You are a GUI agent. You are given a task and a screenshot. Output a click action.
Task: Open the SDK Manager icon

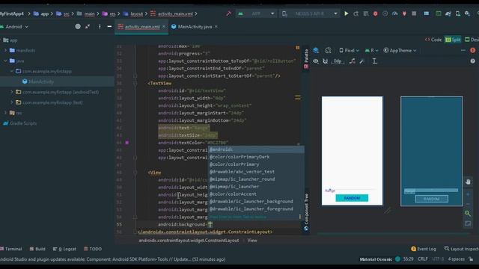[x=467, y=13]
